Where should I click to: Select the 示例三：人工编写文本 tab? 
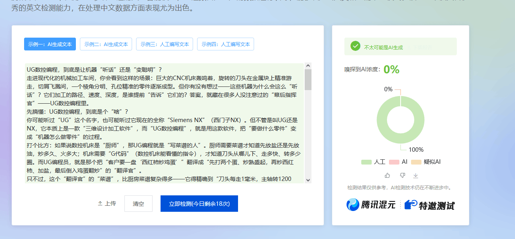coord(164,44)
